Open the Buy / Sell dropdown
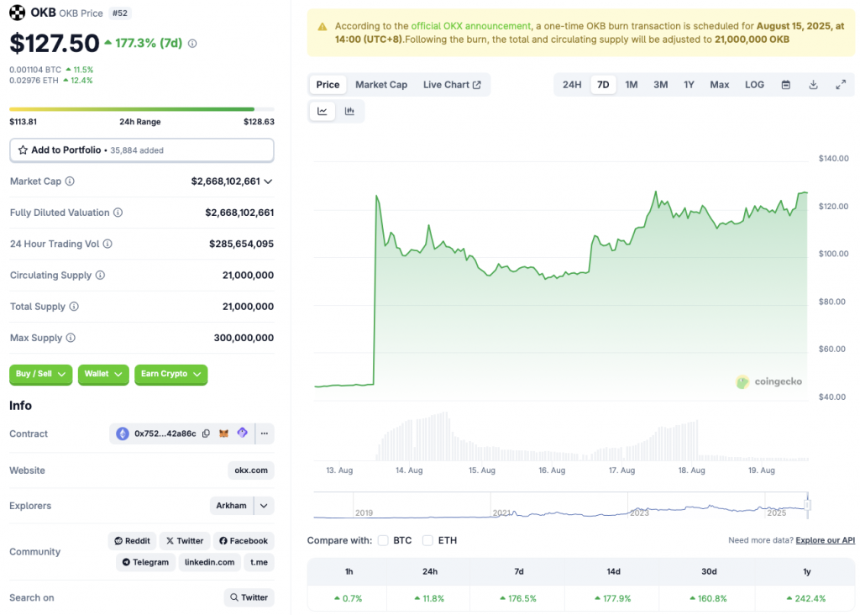 coord(40,374)
